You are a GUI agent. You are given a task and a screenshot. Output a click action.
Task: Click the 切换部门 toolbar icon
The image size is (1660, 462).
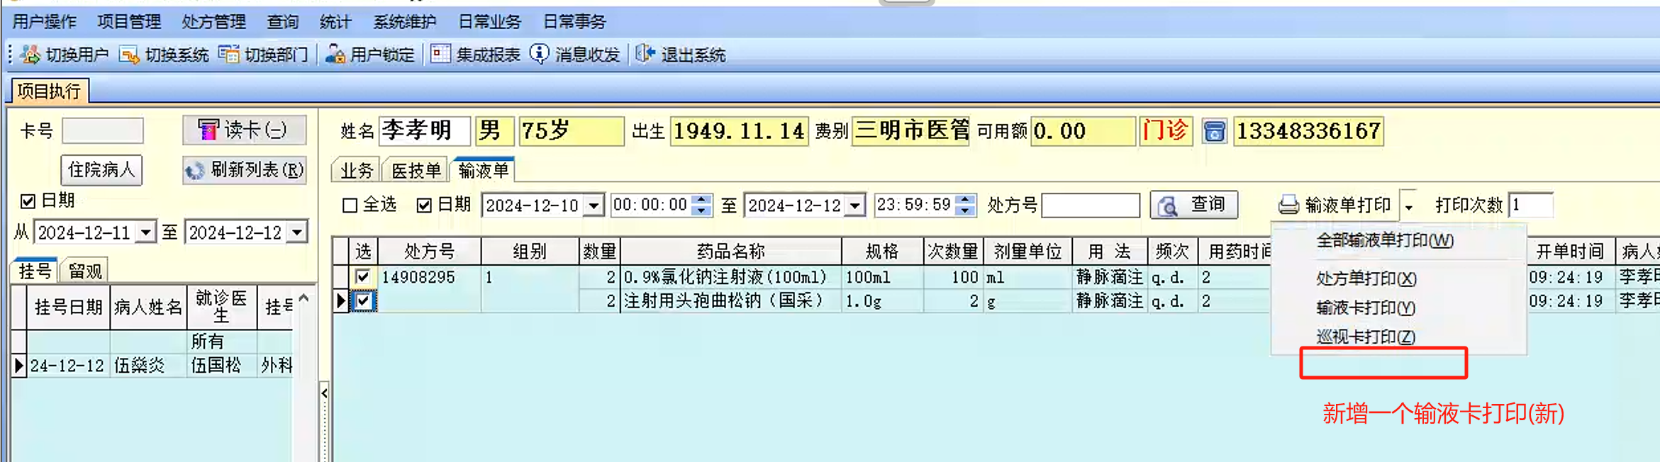(228, 54)
